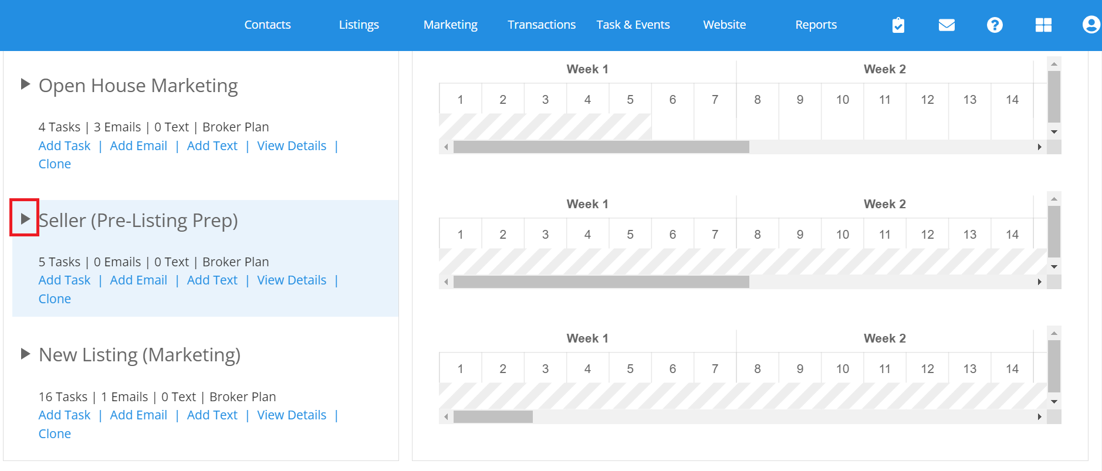This screenshot has height=471, width=1102.
Task: Click the horizontal scrollbar of the bottom timeline
Action: click(493, 416)
